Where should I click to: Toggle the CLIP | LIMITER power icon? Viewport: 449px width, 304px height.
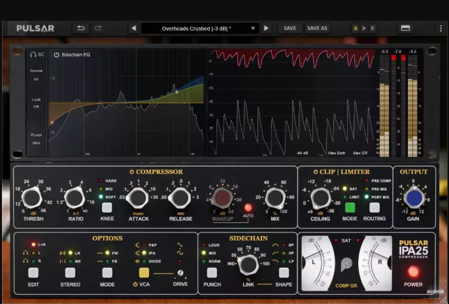click(316, 172)
